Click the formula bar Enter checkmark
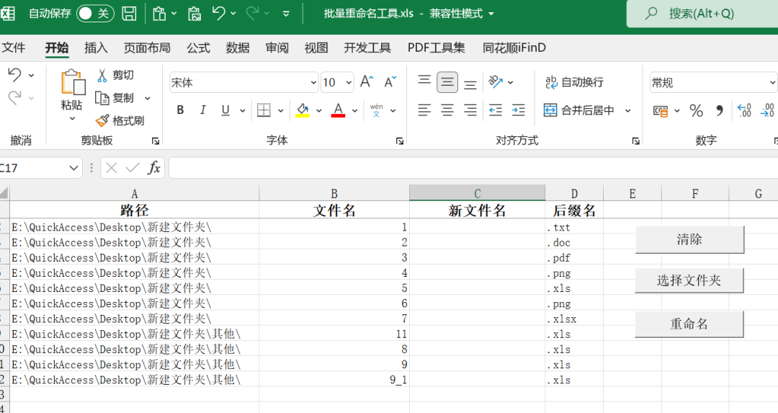 (x=133, y=168)
